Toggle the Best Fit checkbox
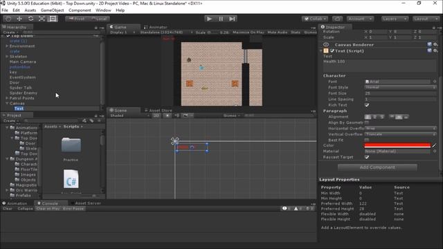The image size is (443, 249). pos(367,140)
